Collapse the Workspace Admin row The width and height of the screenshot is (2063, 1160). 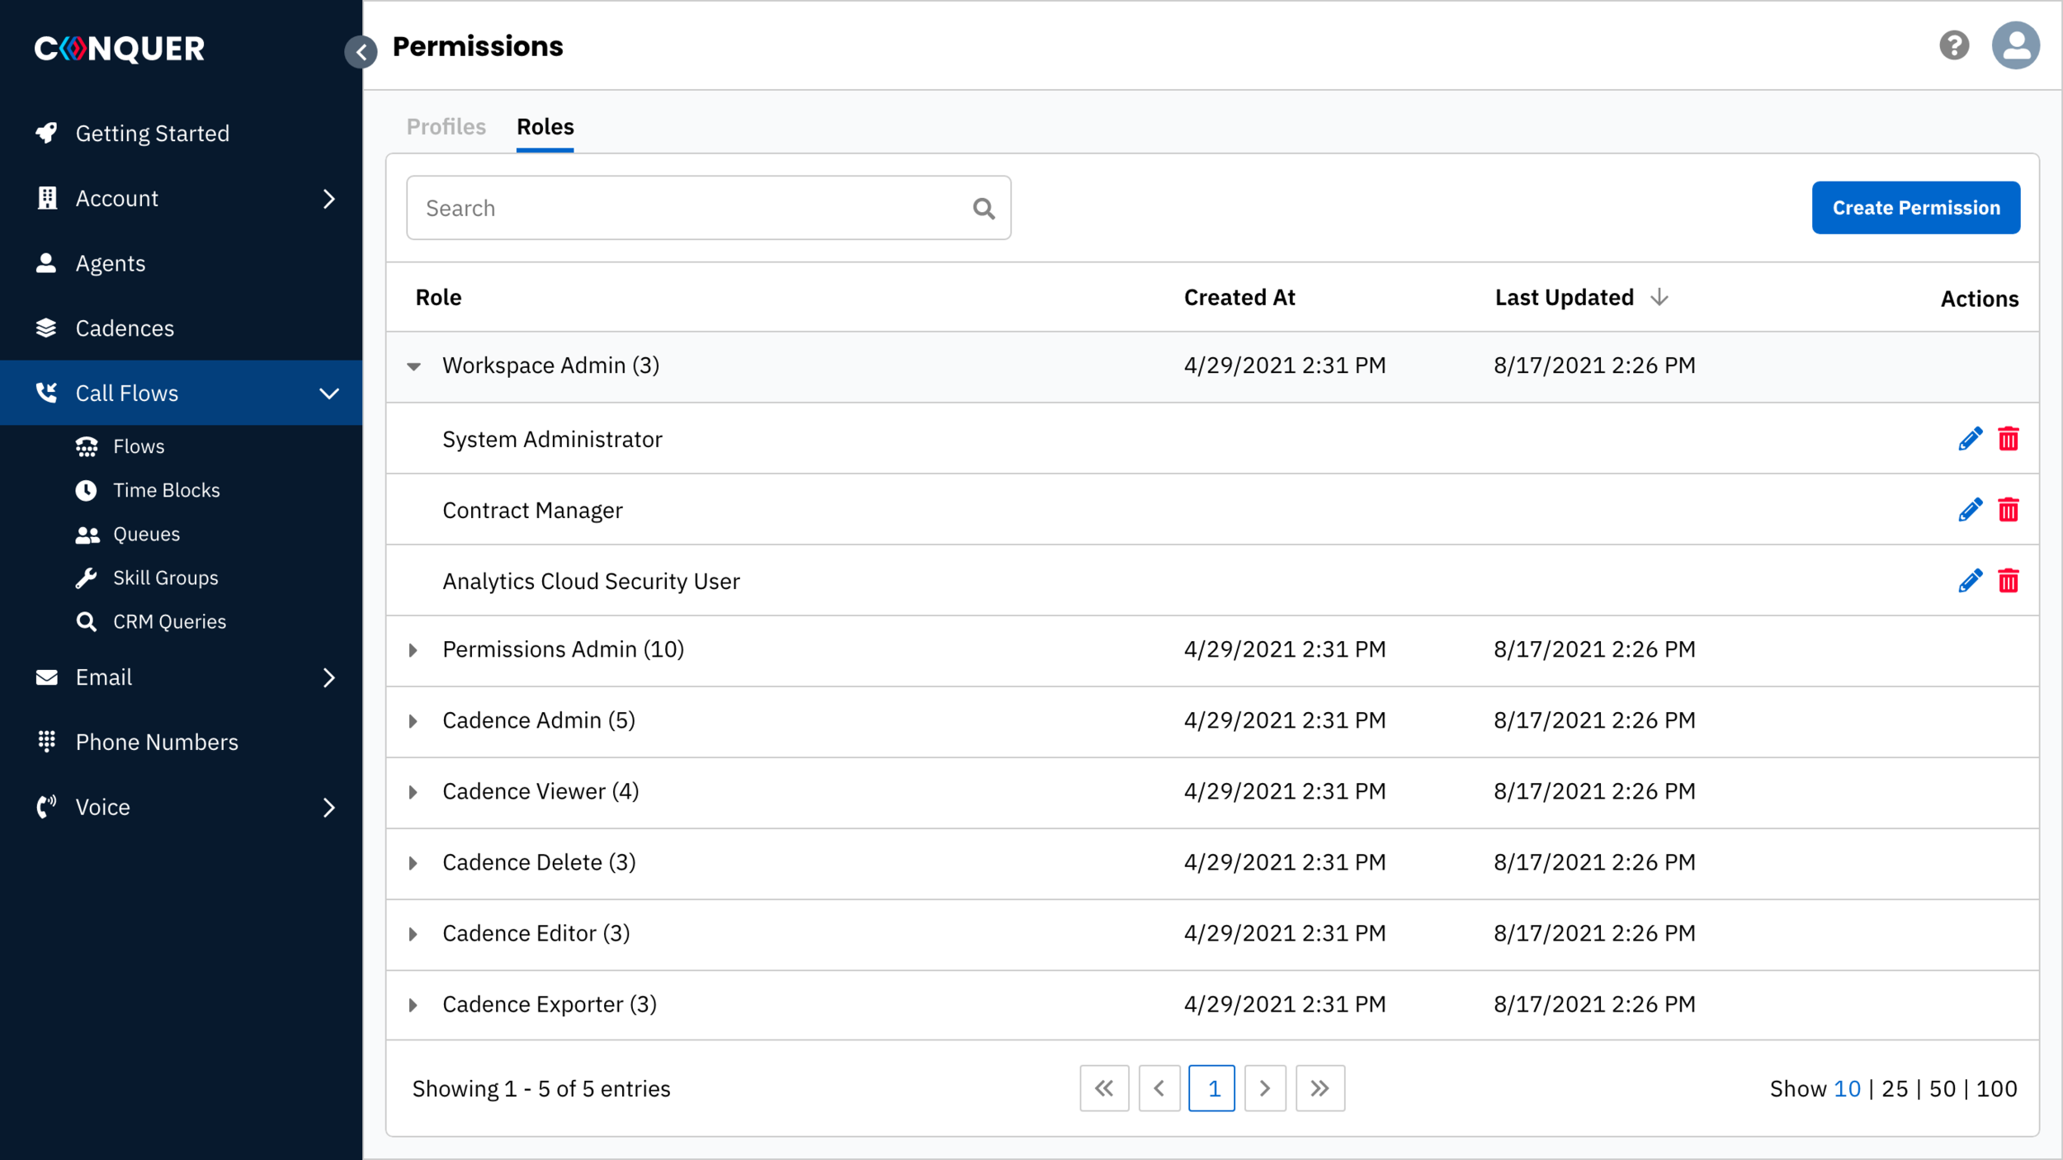click(414, 366)
